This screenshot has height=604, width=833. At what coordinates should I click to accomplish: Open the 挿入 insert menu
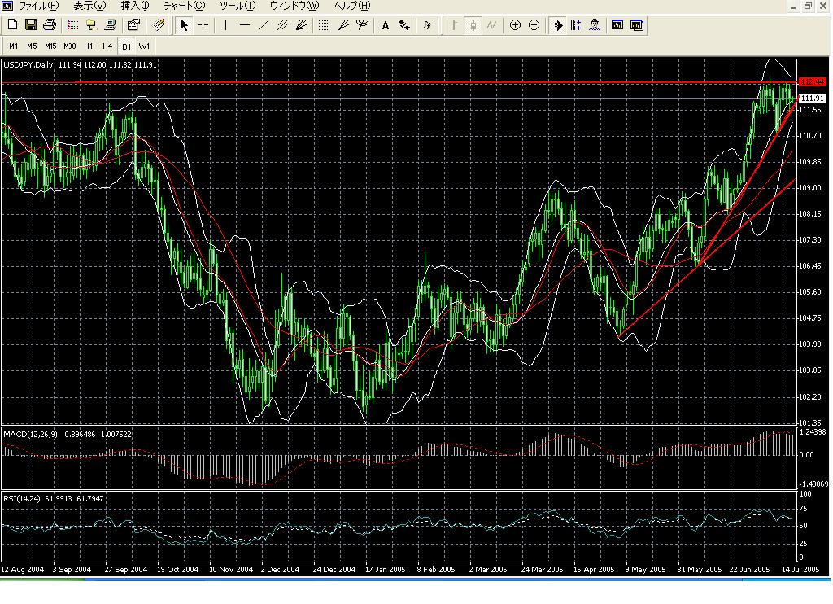click(133, 6)
